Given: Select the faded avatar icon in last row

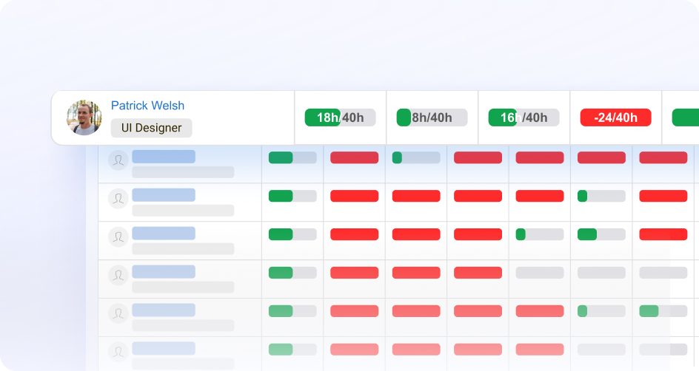Looking at the screenshot, I should [x=118, y=352].
